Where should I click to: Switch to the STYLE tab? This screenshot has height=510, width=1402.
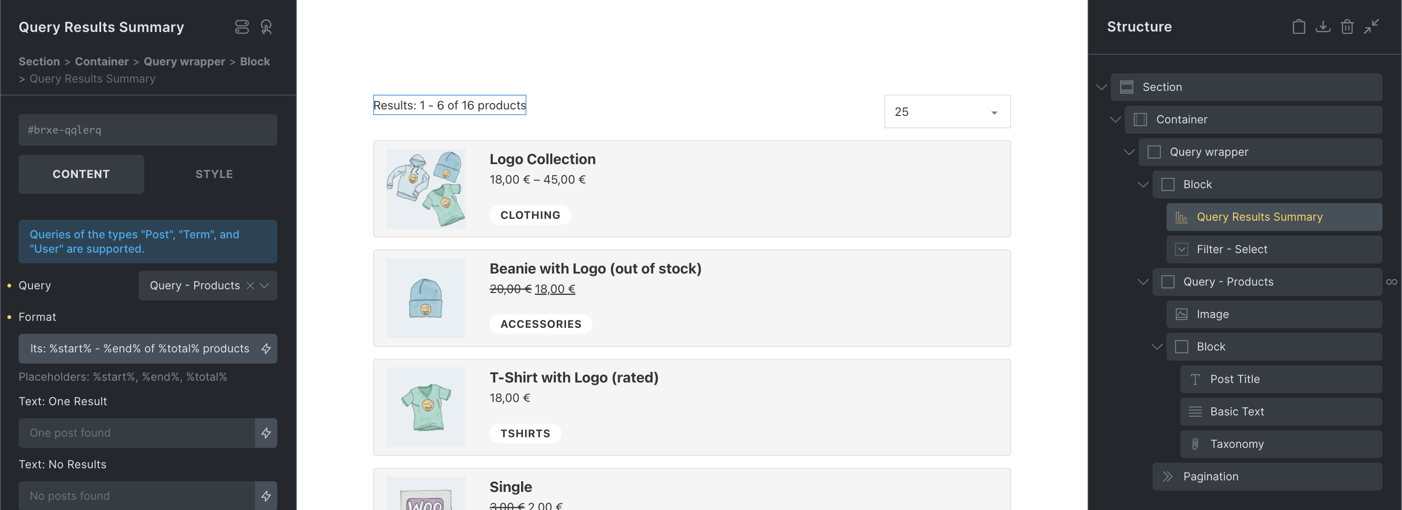click(214, 174)
